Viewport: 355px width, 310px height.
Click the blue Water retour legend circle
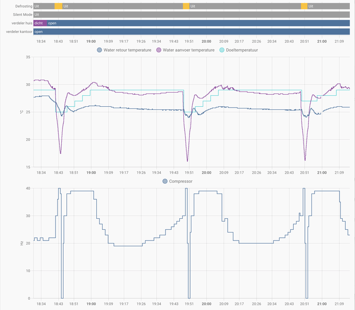pyautogui.click(x=99, y=50)
